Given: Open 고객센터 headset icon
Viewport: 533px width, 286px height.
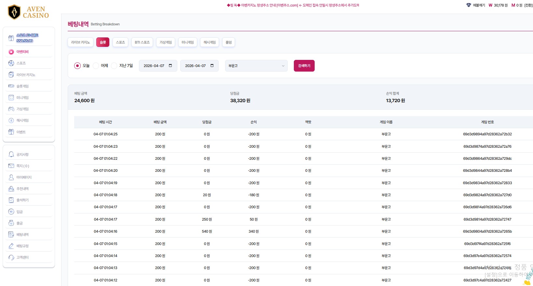Looking at the screenshot, I should [11, 257].
